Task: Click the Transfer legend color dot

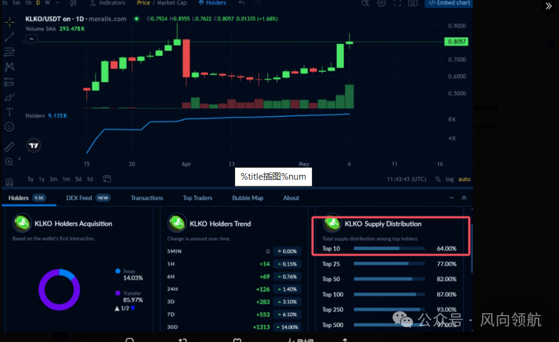Action: [118, 293]
